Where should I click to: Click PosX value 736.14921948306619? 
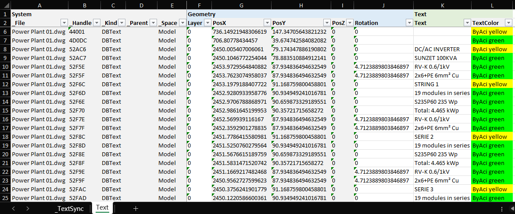pyautogui.click(x=241, y=32)
